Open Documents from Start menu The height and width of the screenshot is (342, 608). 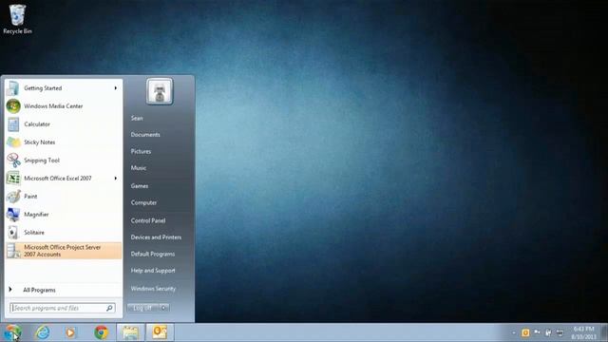145,135
